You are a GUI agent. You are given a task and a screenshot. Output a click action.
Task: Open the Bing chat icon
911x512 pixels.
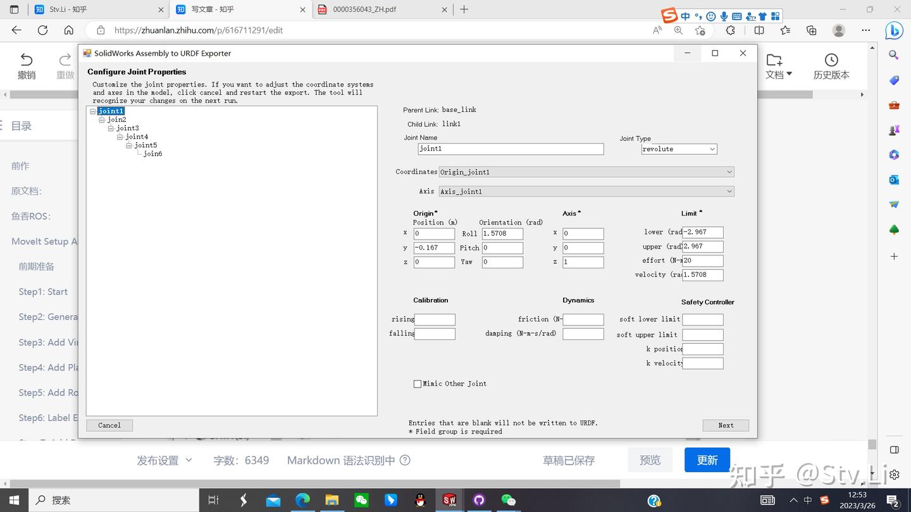[894, 30]
